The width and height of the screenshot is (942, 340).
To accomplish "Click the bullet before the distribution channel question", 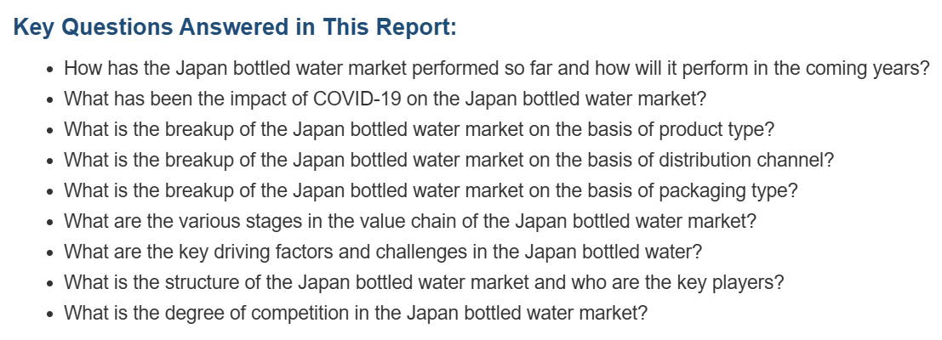I will tap(51, 161).
